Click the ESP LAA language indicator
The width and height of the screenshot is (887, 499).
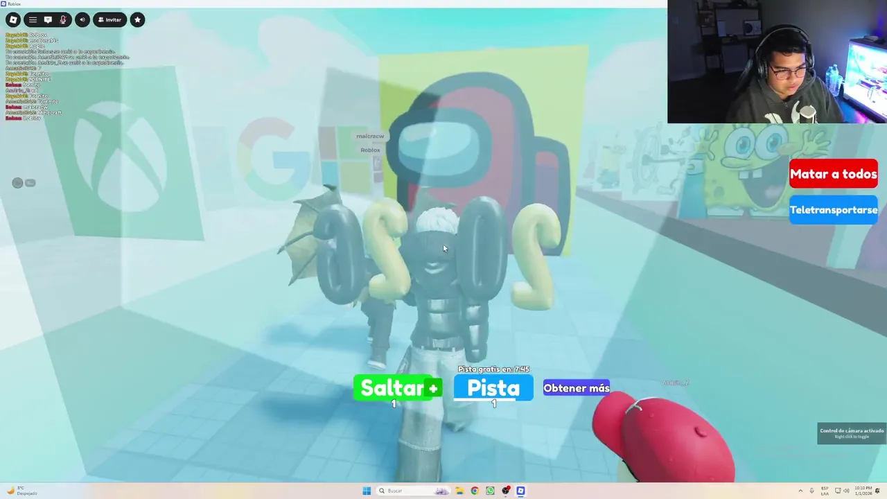pyautogui.click(x=825, y=491)
